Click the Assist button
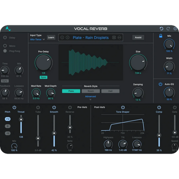The height and width of the screenshot is (179, 179). [138, 37]
